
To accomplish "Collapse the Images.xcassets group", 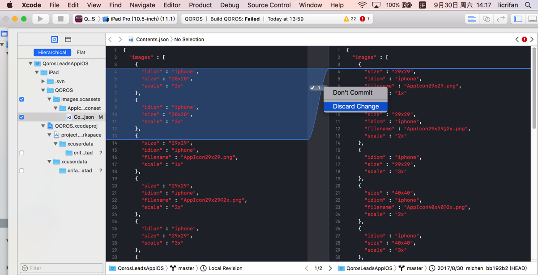I will point(49,99).
